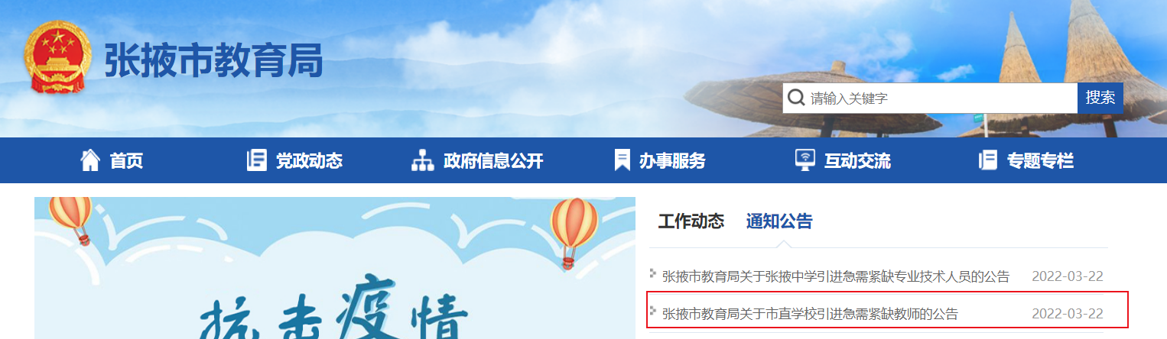1167x339 pixels.
Task: Open the 办事服务 menu item
Action: 672,161
